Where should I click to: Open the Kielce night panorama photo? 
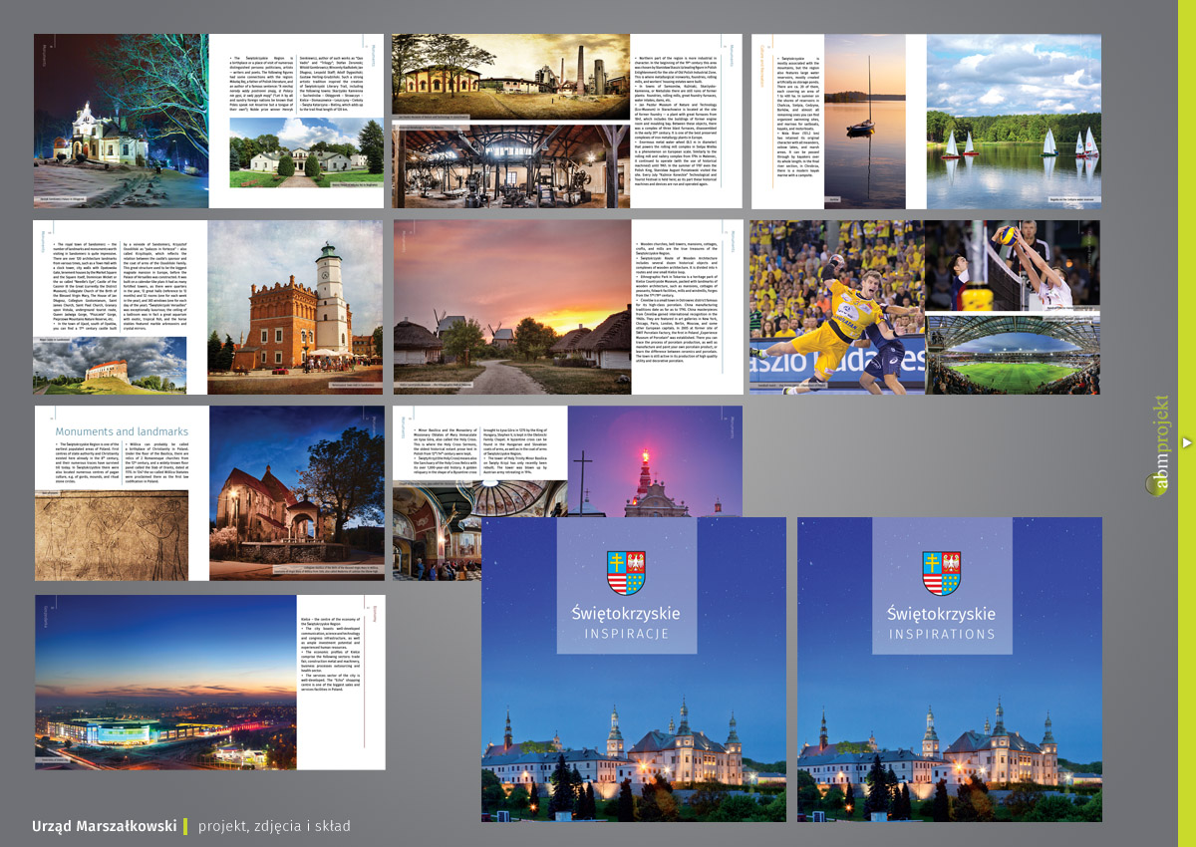(x=165, y=682)
